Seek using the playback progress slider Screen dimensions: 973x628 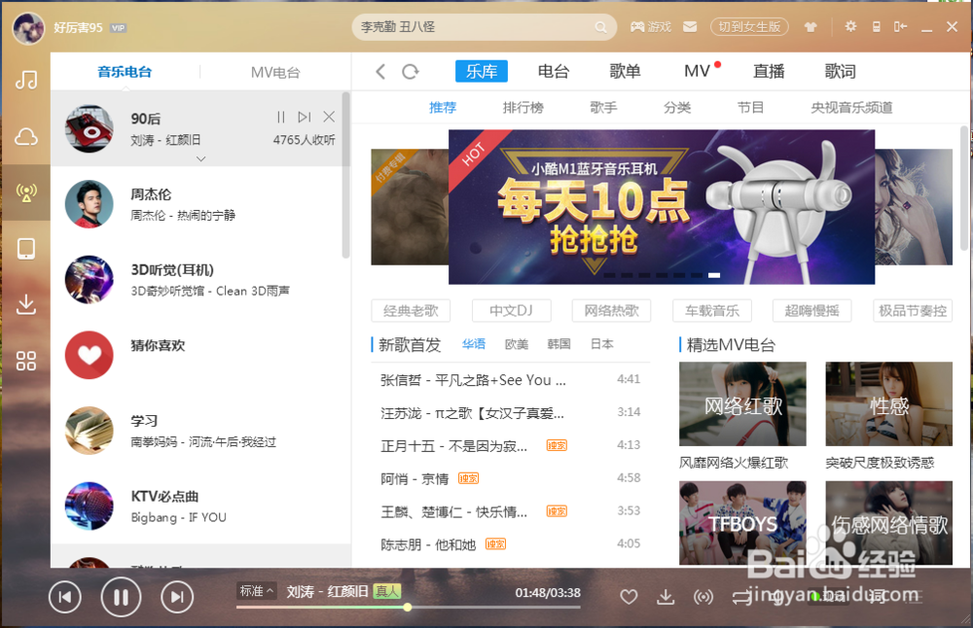[x=409, y=607]
